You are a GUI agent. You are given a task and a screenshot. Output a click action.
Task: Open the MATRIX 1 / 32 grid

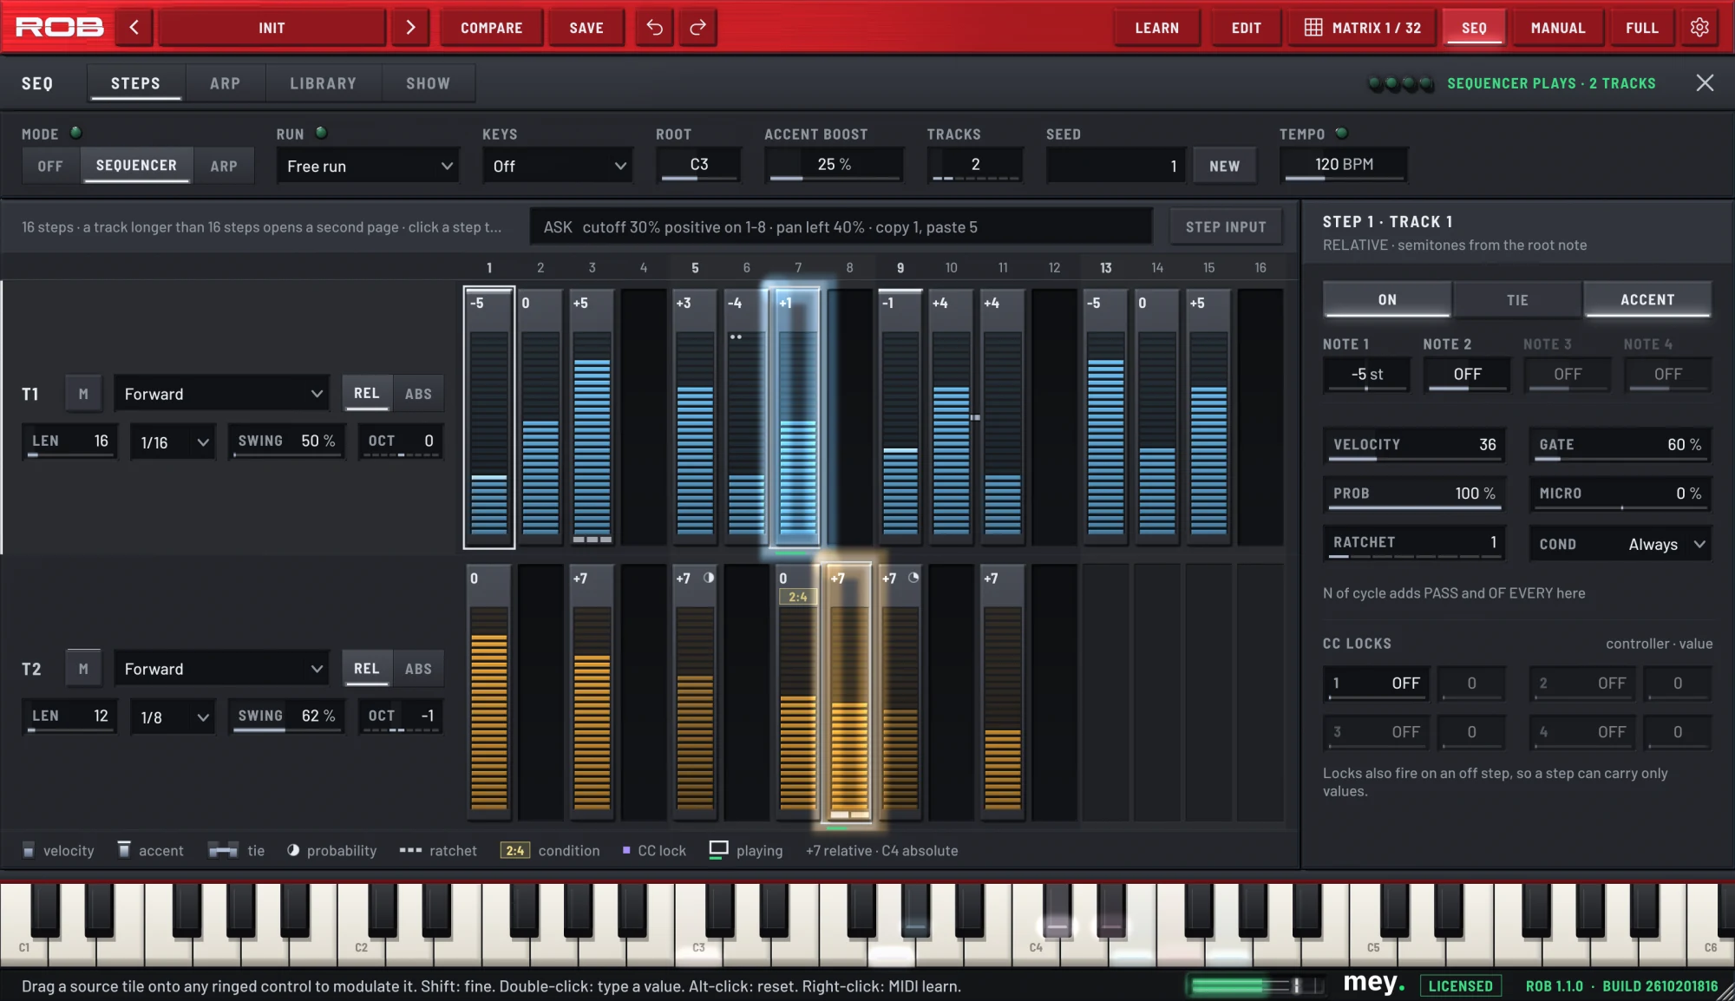[1363, 28]
